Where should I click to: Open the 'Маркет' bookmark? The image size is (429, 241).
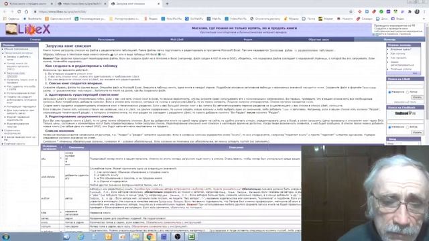(x=326, y=19)
